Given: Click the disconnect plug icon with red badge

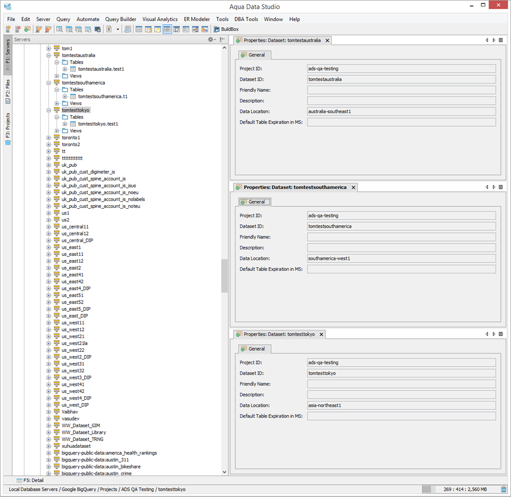Looking at the screenshot, I should click(x=48, y=29).
